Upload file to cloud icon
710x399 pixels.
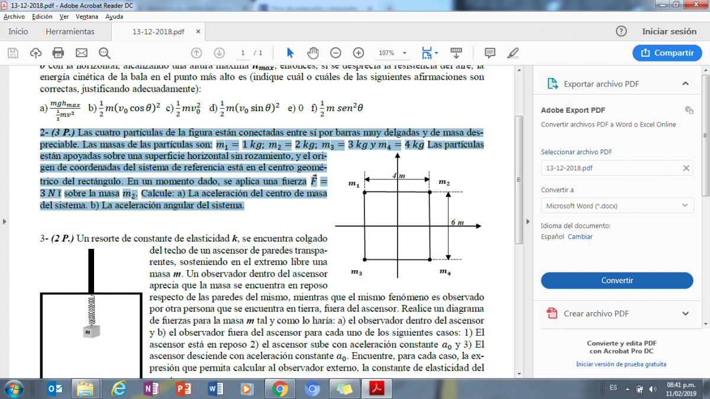35,53
